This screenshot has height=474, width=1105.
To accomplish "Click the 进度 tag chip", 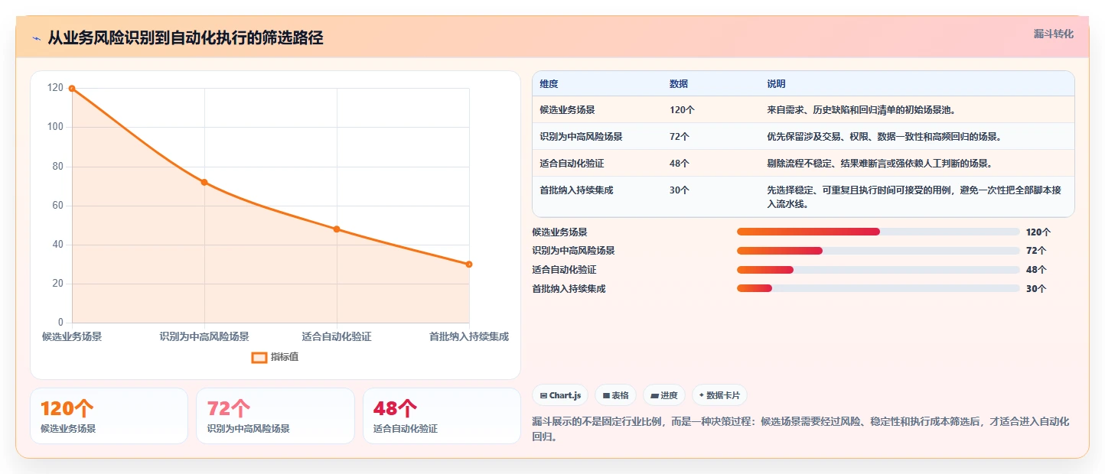I will [663, 395].
